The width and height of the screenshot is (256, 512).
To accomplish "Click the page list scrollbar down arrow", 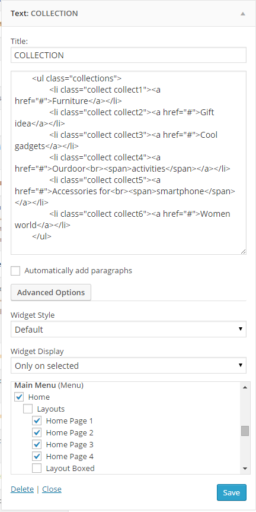I will point(245,469).
